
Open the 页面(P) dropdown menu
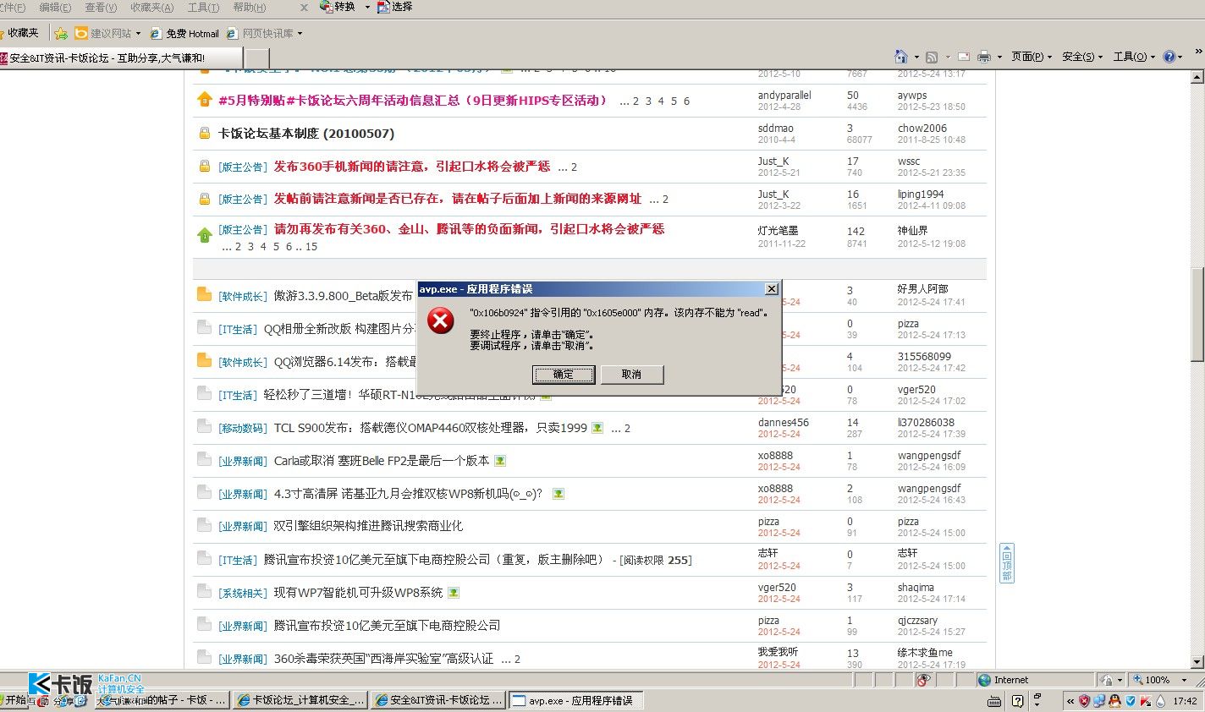click(x=1032, y=57)
